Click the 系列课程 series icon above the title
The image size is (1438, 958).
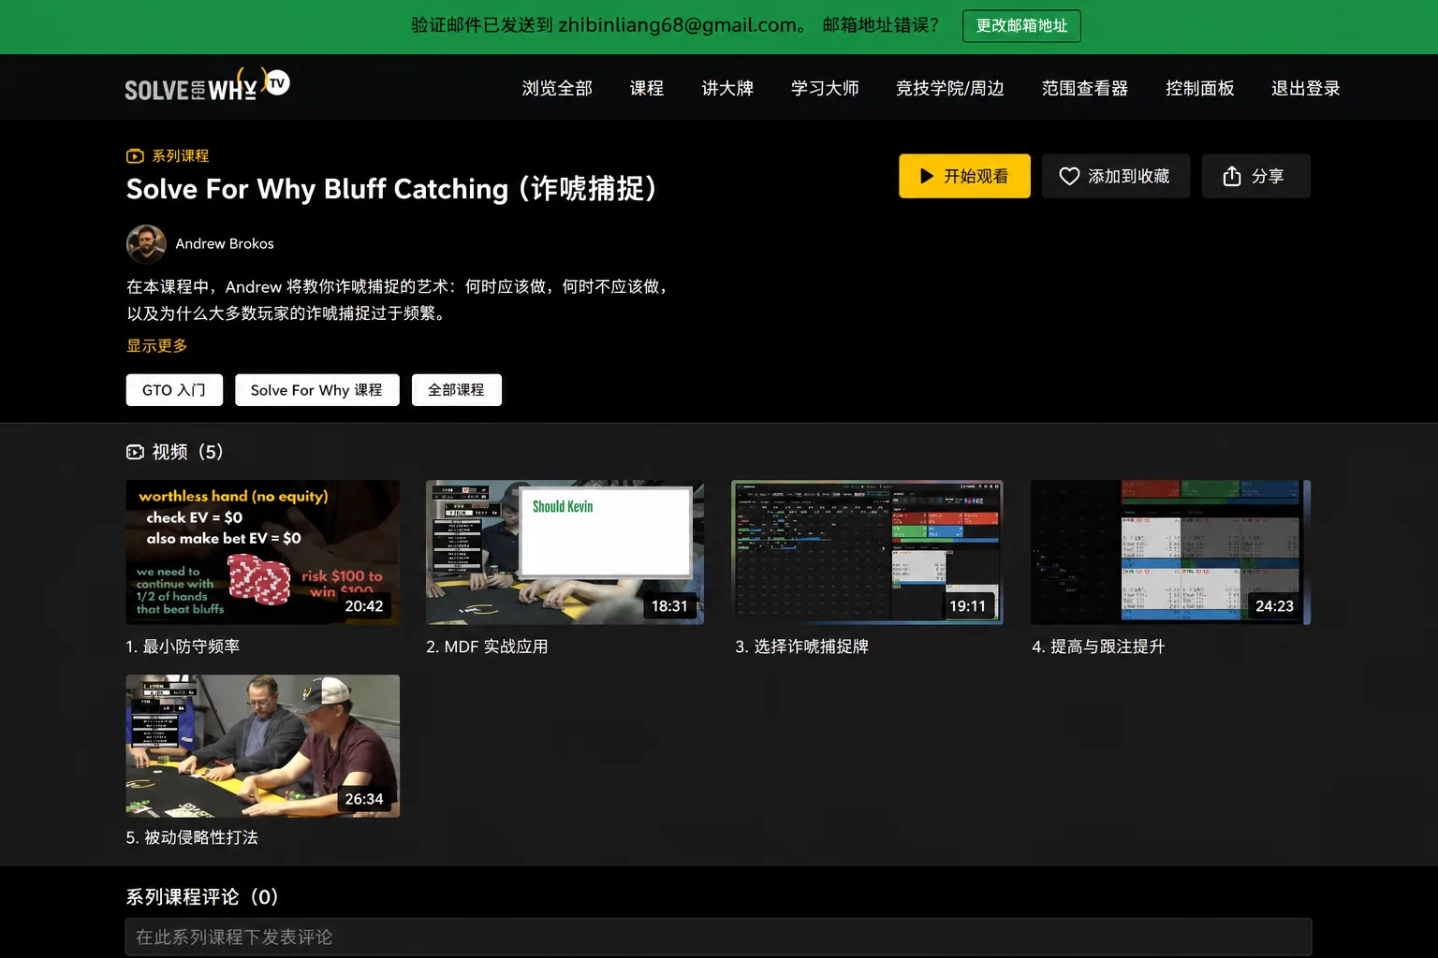(x=135, y=156)
